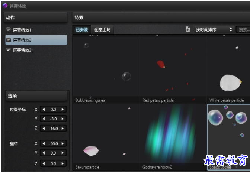Click the position Y value field -3.0

point(53,119)
